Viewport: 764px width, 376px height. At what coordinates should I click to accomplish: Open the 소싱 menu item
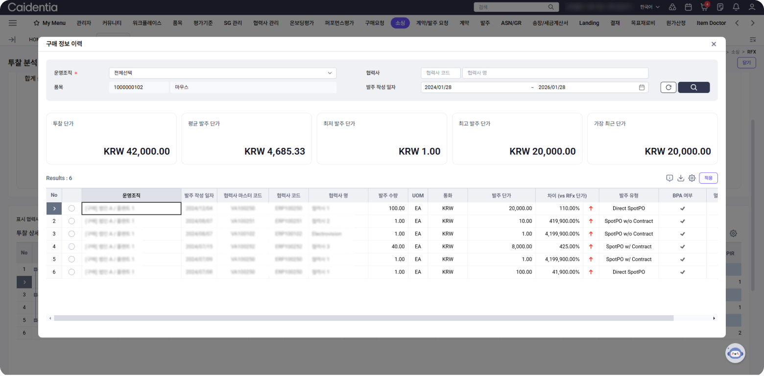click(x=400, y=23)
